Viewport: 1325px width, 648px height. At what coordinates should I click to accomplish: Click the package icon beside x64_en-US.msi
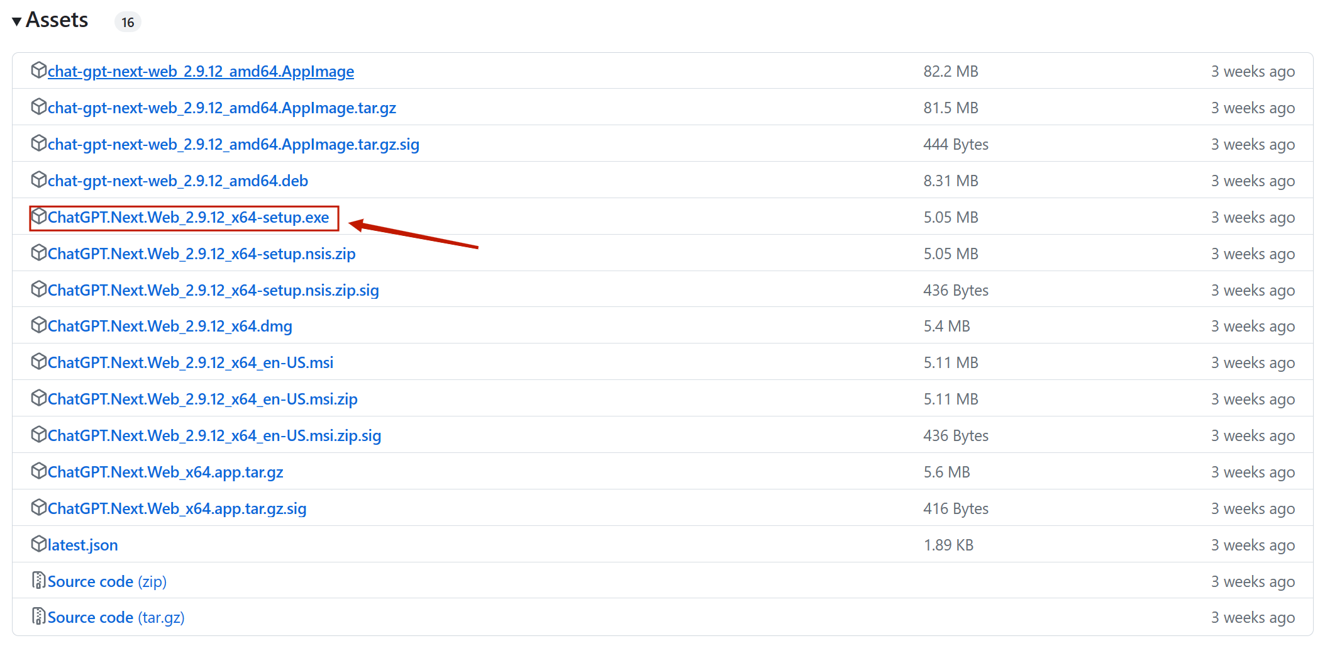(39, 361)
